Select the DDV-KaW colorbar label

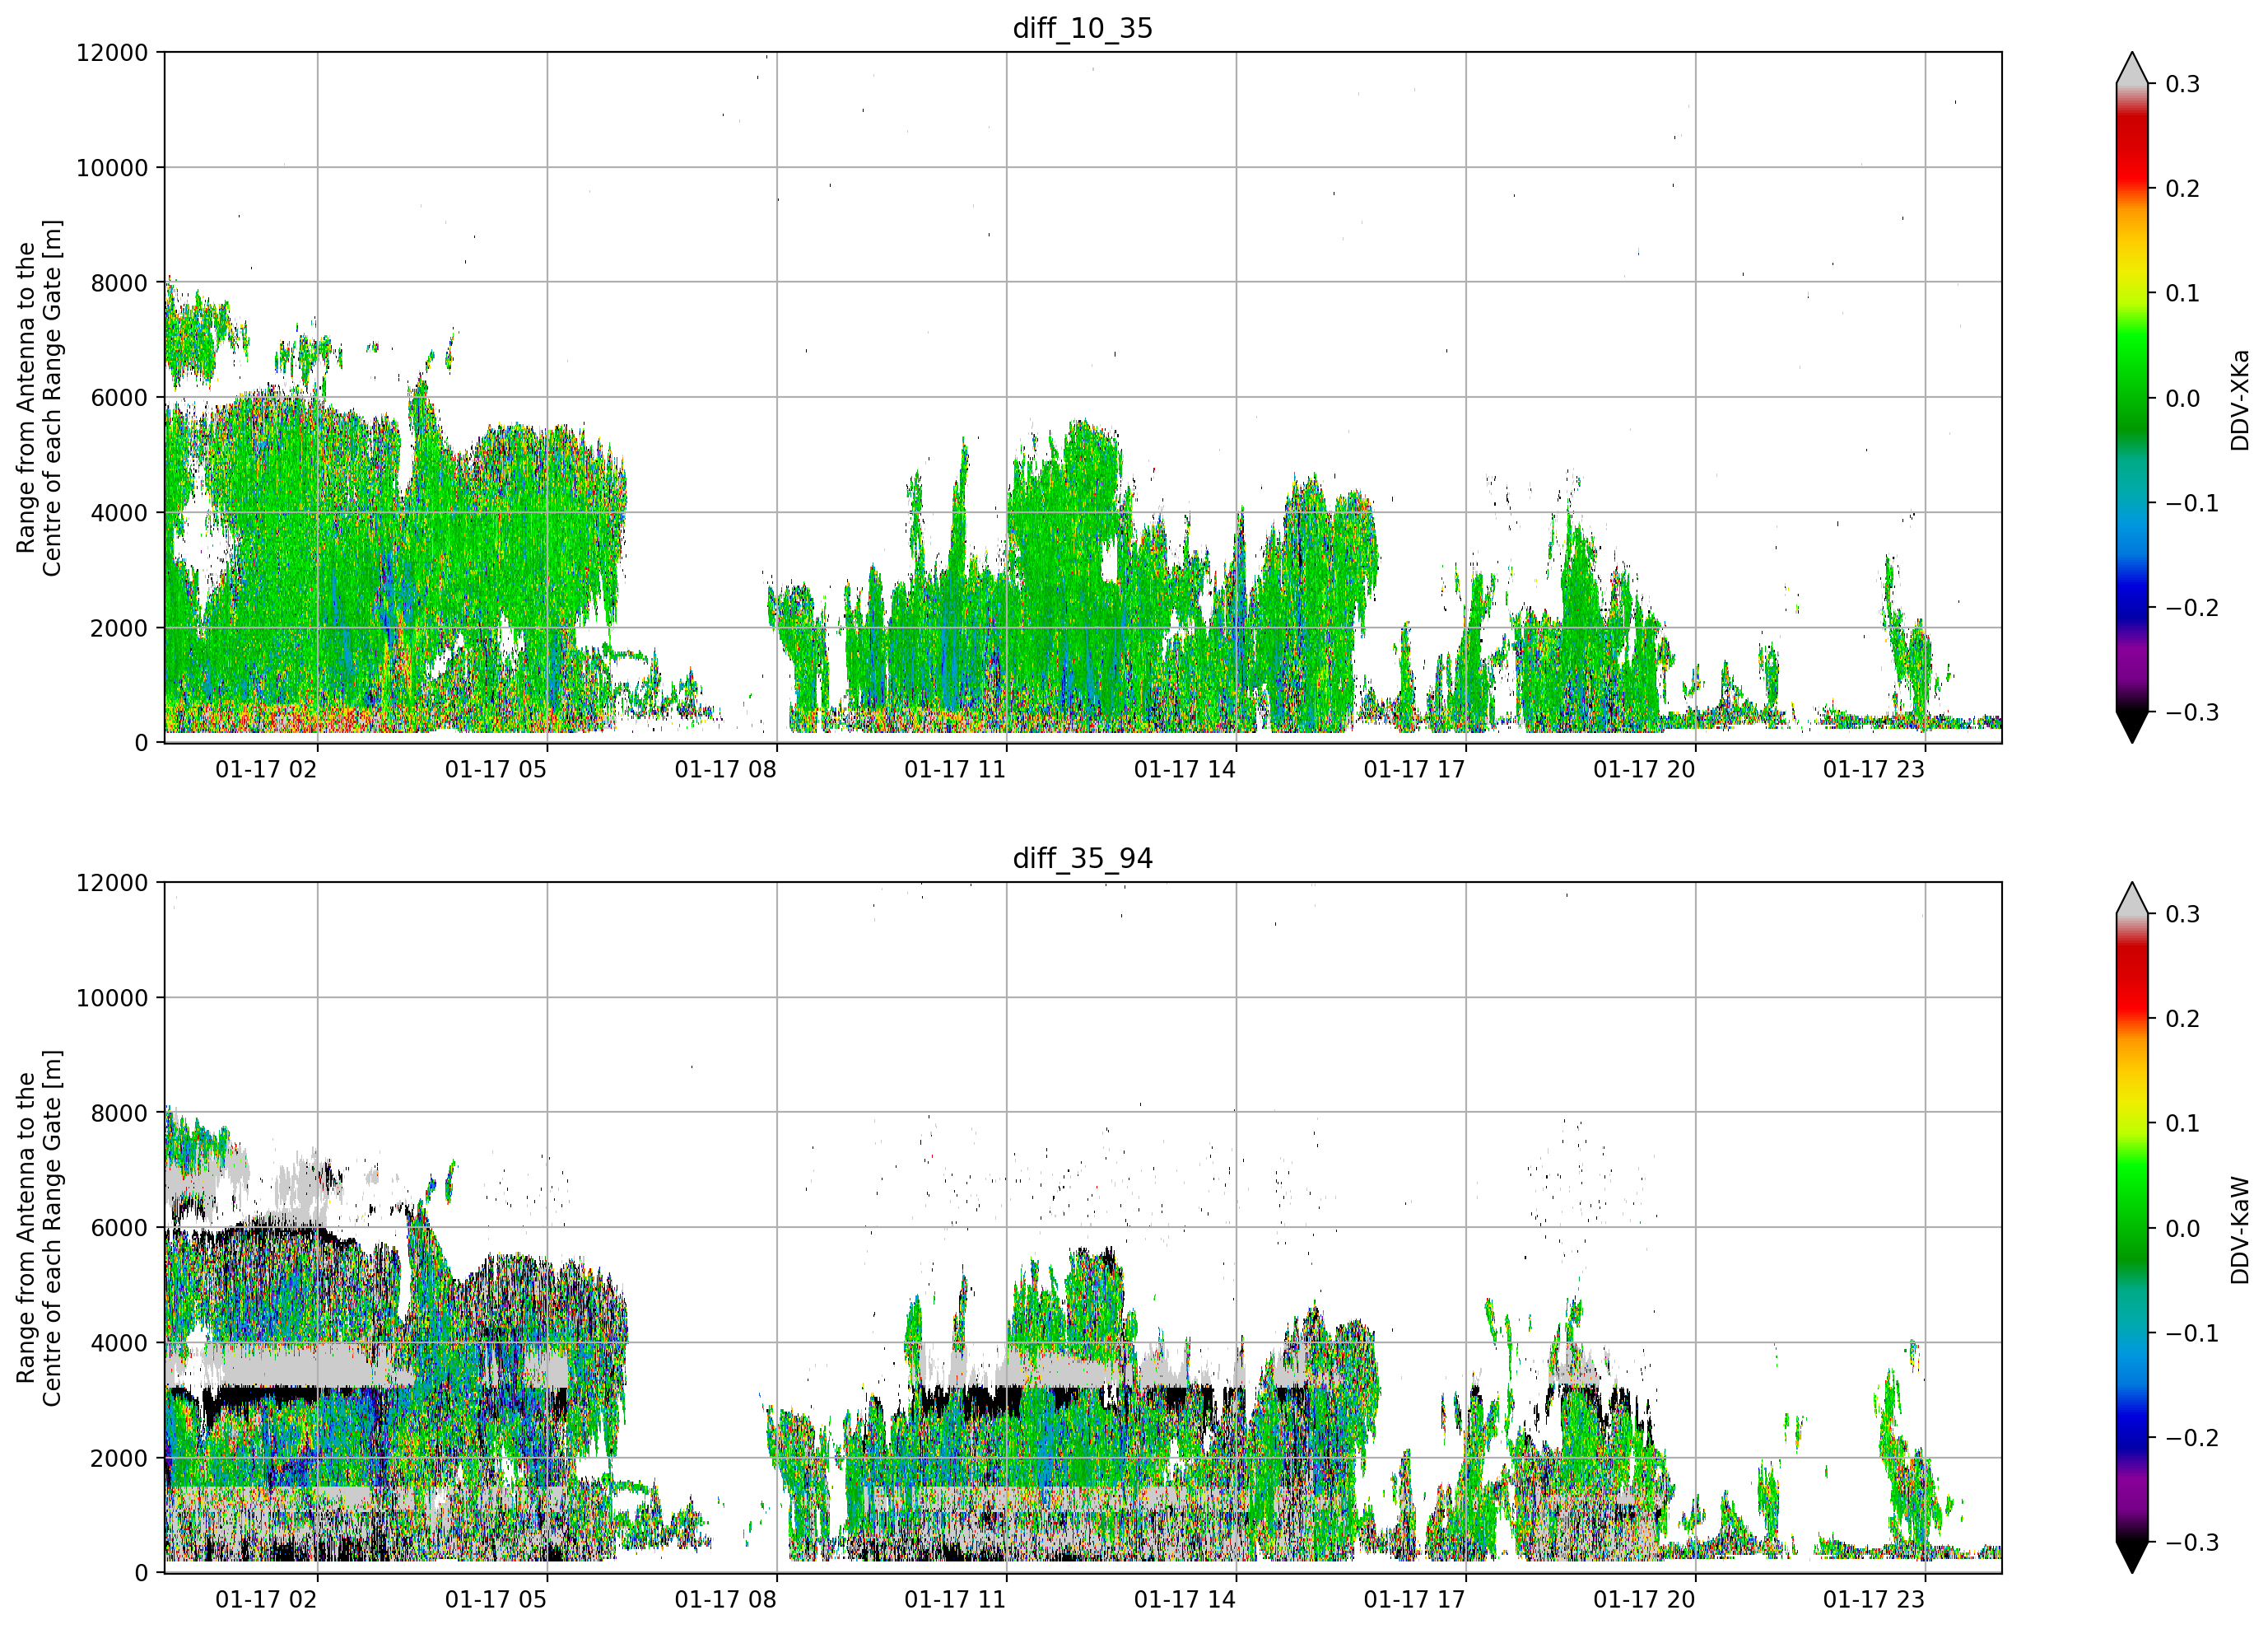pyautogui.click(x=2239, y=1230)
